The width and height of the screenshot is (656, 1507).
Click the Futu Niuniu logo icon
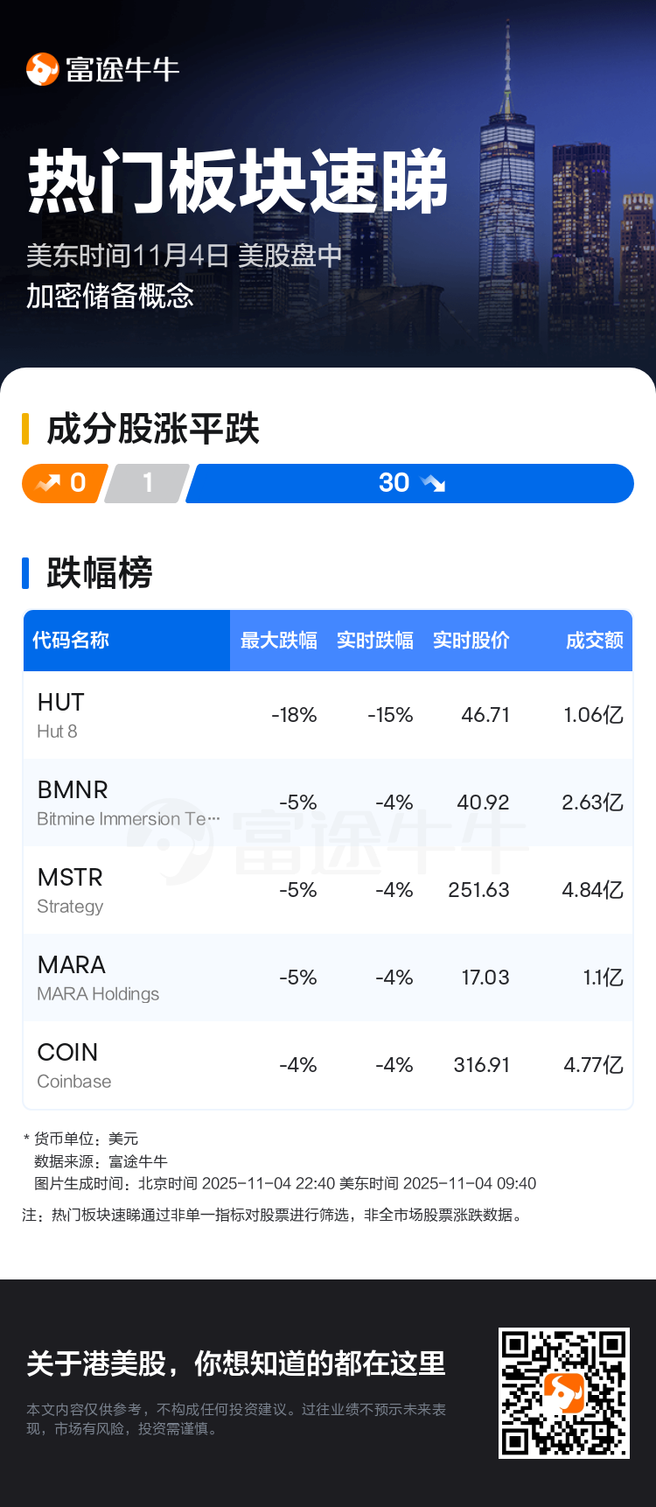[x=42, y=69]
